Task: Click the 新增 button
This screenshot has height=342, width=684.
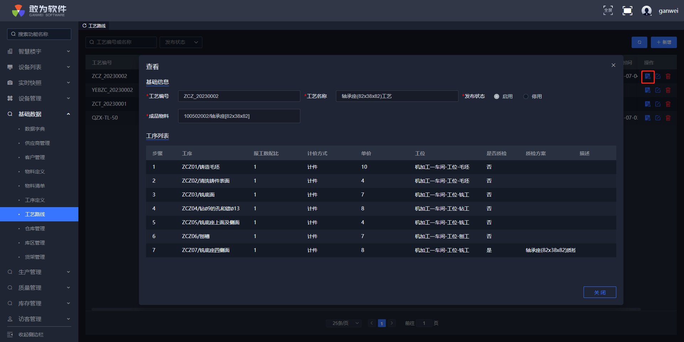Action: 664,42
